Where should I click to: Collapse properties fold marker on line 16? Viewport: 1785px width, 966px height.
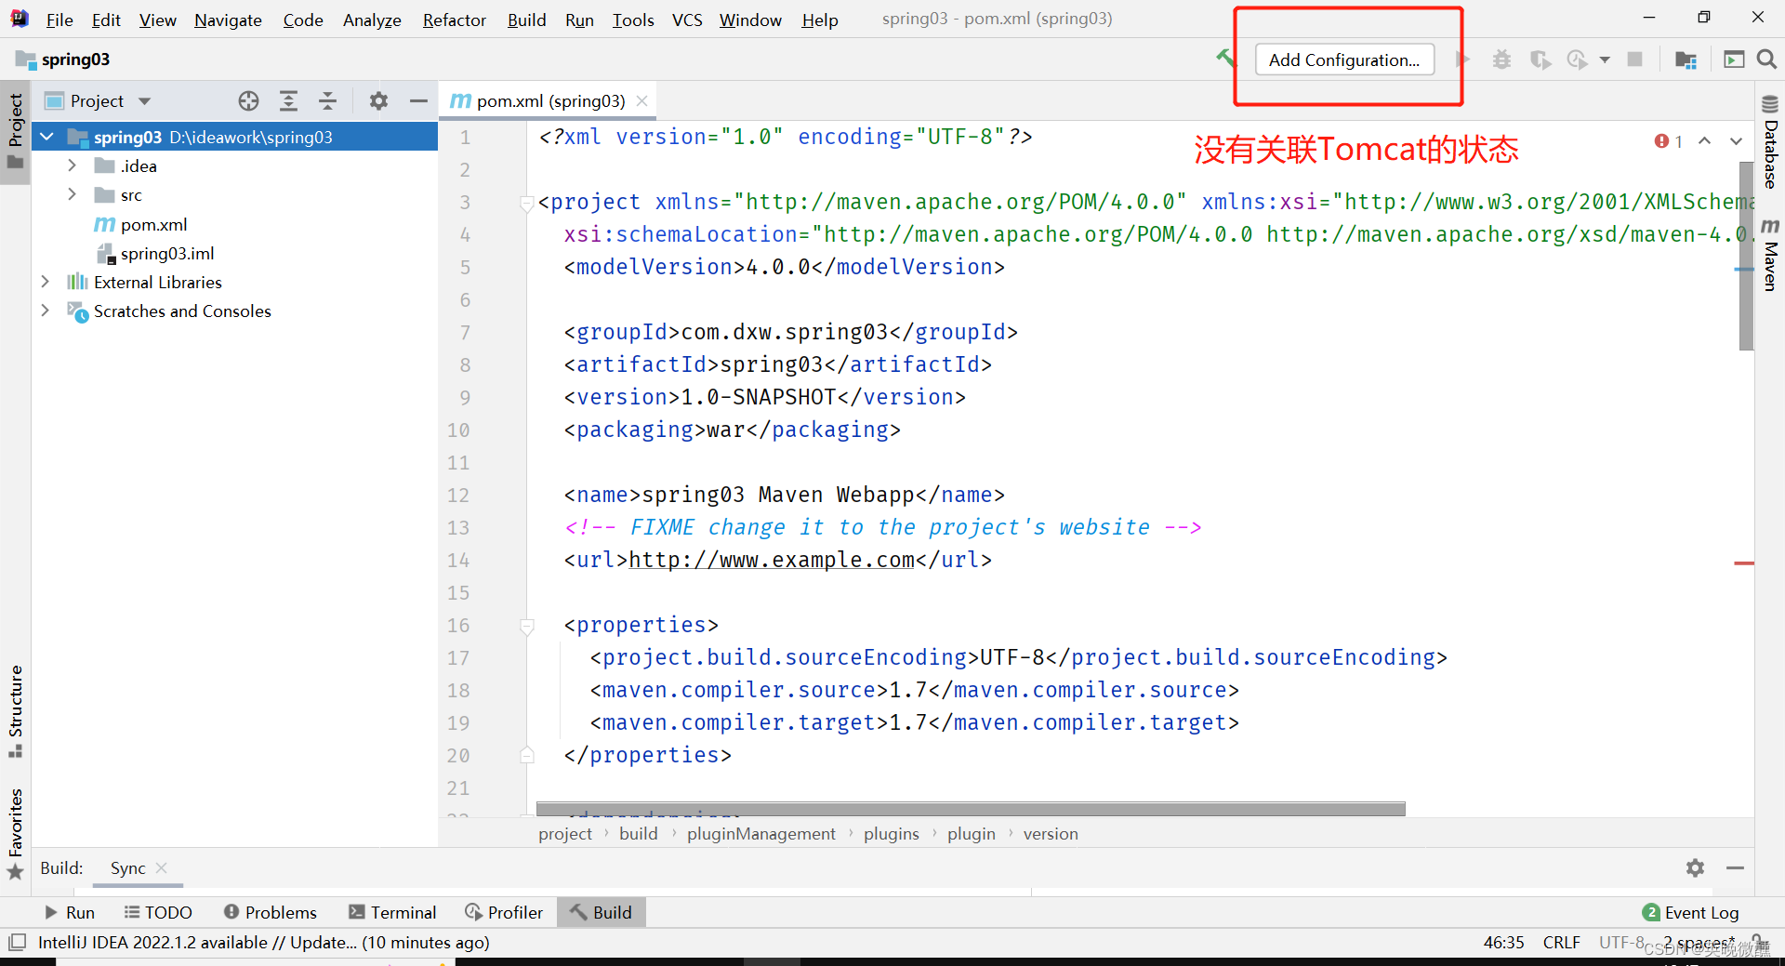527,626
